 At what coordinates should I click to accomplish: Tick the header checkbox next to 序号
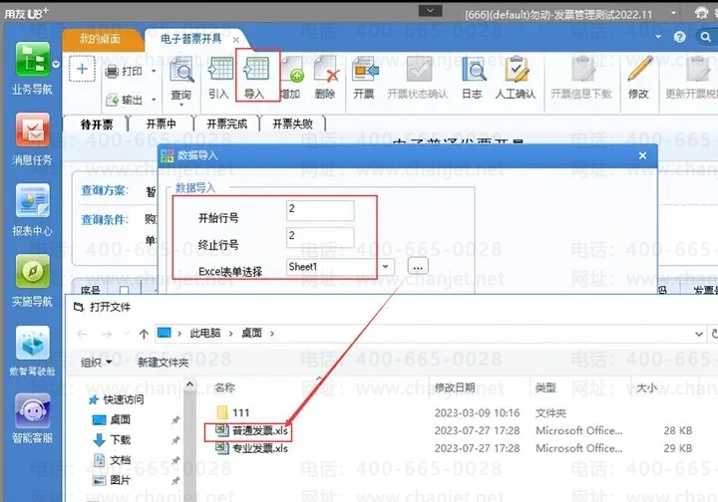click(x=124, y=290)
